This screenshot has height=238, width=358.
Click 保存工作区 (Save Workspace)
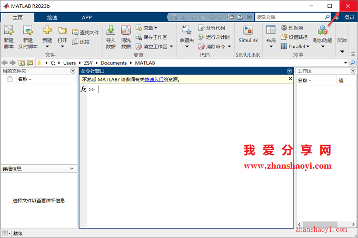[152, 37]
